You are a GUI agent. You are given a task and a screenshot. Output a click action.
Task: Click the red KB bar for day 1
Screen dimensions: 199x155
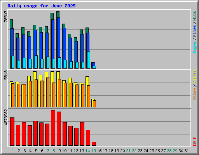pos(12,131)
